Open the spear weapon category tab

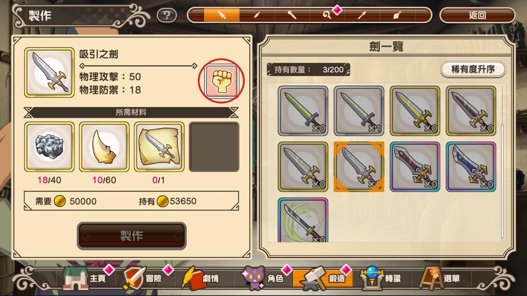point(362,15)
